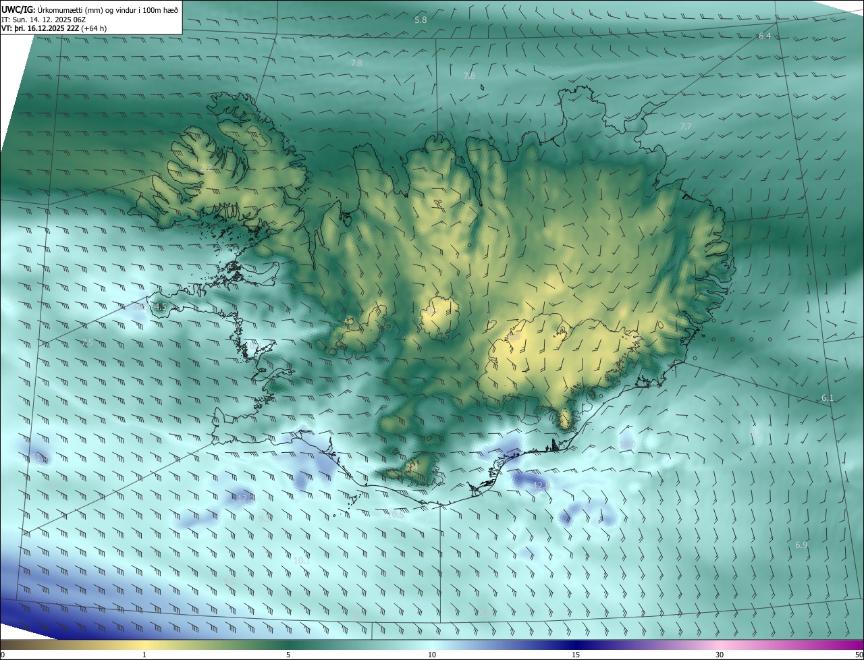Click the 12.8 value label
The image size is (864, 660).
(x=542, y=485)
